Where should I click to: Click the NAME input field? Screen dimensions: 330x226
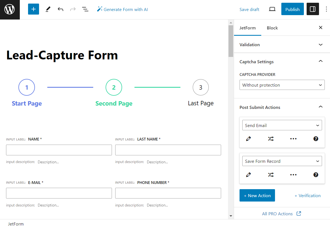pyautogui.click(x=59, y=150)
